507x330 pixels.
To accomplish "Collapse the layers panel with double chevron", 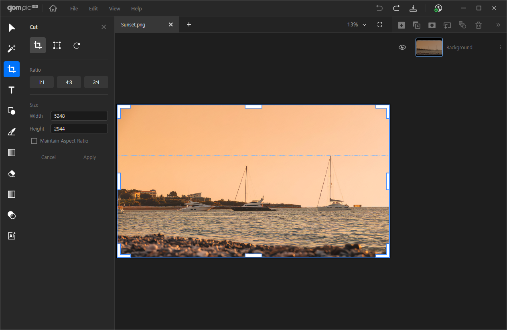I will click(x=498, y=25).
